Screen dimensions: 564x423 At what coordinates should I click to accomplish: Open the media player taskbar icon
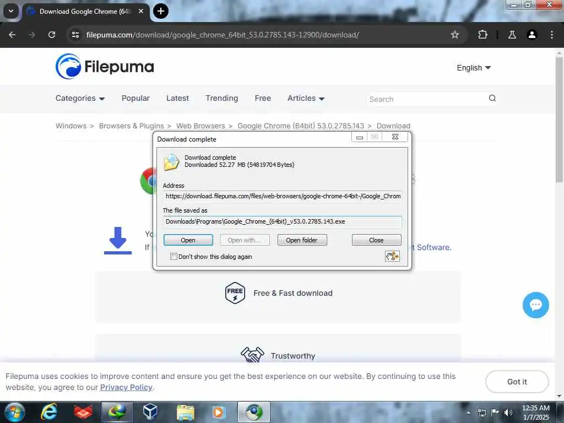pos(219,412)
